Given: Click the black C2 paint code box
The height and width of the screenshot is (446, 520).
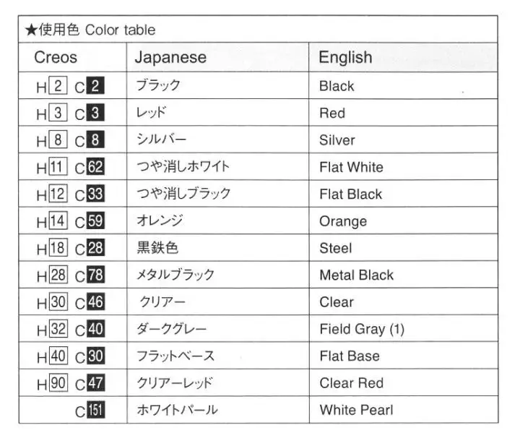Looking at the screenshot, I should [x=95, y=85].
